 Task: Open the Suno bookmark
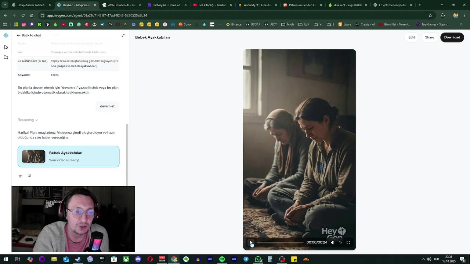coord(185,25)
